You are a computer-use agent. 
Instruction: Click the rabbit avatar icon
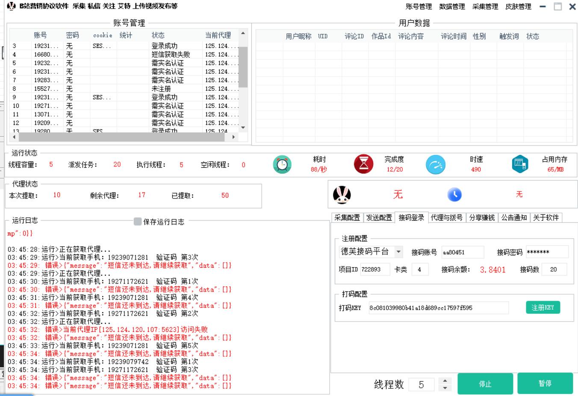(342, 195)
